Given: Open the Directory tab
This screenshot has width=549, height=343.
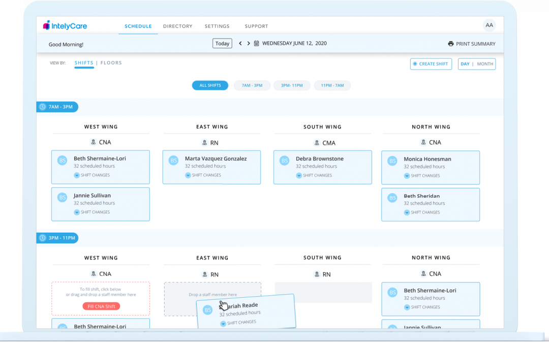Looking at the screenshot, I should [x=177, y=26].
